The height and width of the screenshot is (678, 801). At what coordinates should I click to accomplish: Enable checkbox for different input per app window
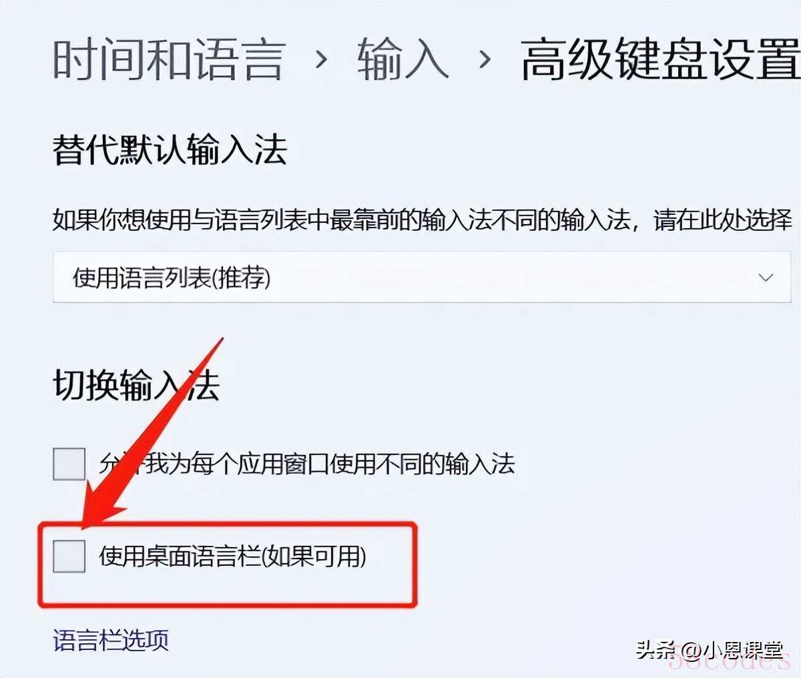(x=69, y=464)
